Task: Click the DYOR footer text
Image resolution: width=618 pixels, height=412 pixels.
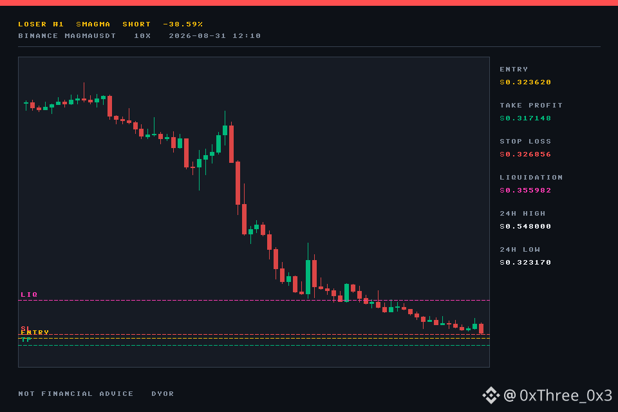Action: 162,394
